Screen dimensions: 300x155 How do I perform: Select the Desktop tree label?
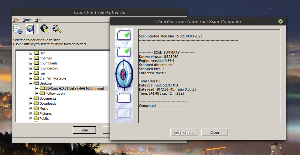pos(46,83)
